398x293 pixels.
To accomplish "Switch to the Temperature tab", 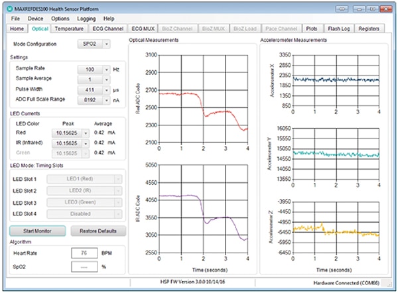I will [x=69, y=29].
